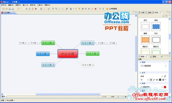The width and height of the screenshot is (172, 103).
Task: Click the Save floppy-disk icon
Action: click(10, 9)
